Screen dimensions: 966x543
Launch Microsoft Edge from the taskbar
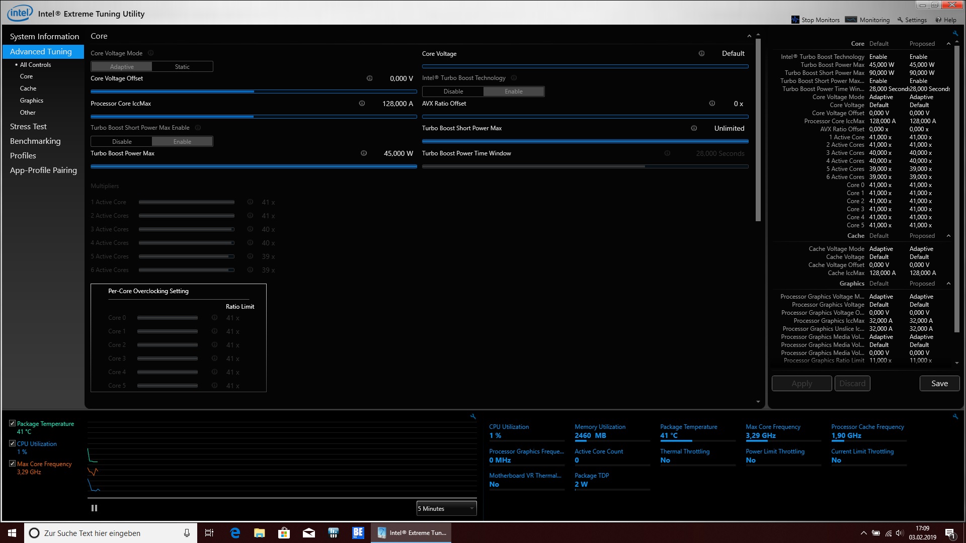[x=235, y=533]
